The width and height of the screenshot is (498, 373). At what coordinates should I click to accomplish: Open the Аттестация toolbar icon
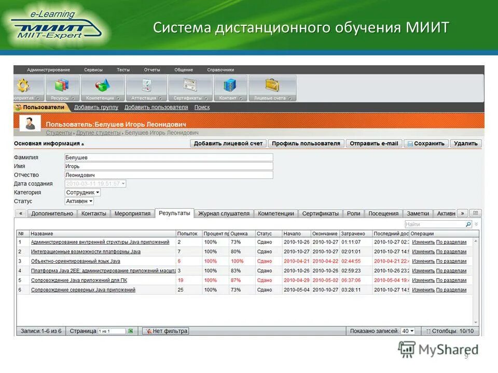[146, 85]
